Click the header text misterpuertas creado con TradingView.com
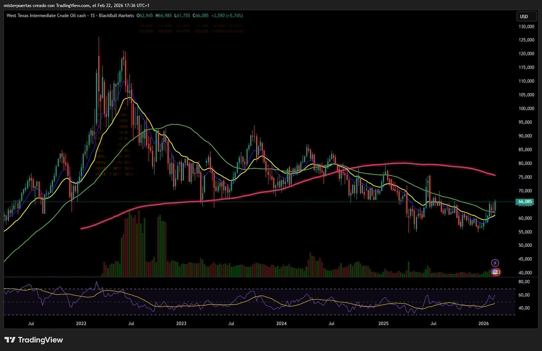Screen dimensions: 542x351 47,6
